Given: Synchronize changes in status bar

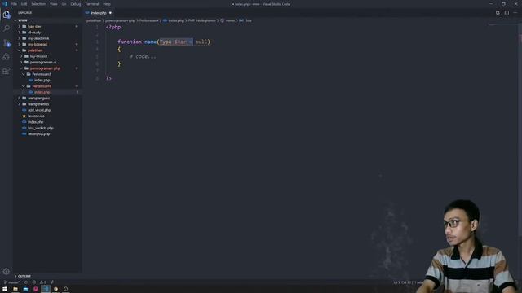Looking at the screenshot, I should tap(26, 282).
